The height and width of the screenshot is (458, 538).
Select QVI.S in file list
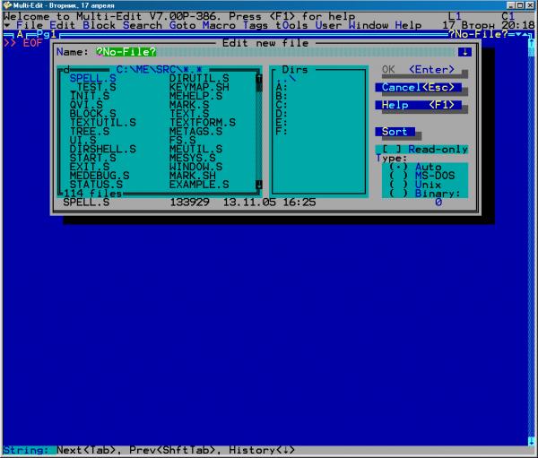(x=86, y=105)
